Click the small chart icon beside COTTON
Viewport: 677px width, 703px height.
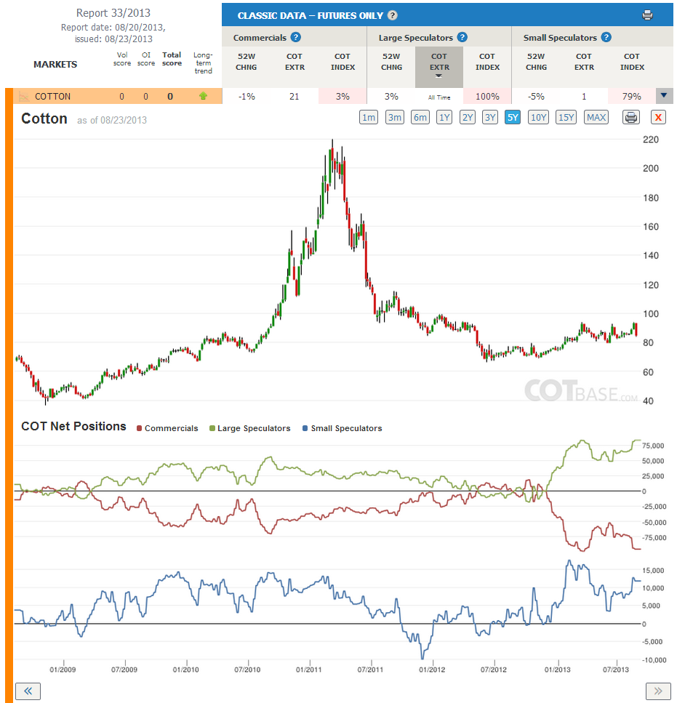[24, 97]
